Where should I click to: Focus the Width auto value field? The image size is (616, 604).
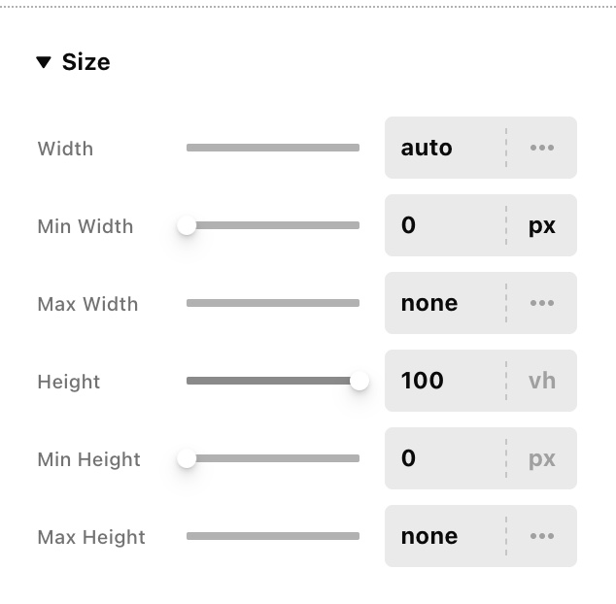coord(444,148)
